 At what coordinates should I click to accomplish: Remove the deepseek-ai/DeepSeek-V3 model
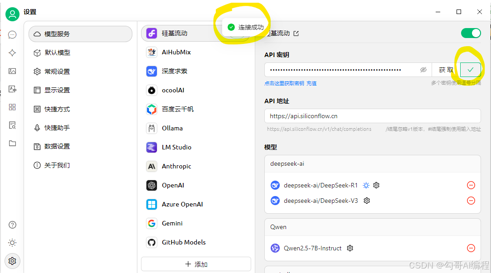pyautogui.click(x=471, y=201)
